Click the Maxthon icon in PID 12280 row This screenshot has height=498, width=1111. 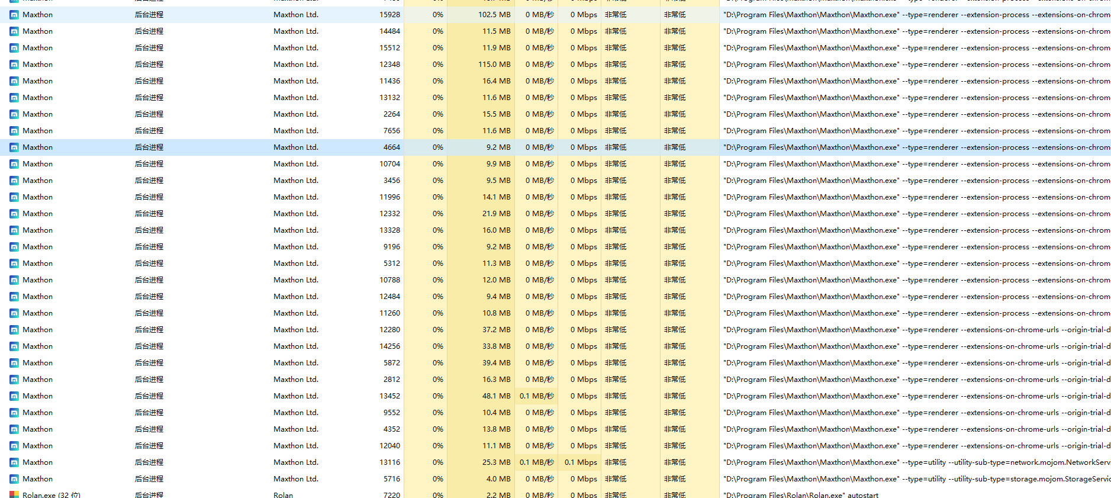(x=14, y=330)
